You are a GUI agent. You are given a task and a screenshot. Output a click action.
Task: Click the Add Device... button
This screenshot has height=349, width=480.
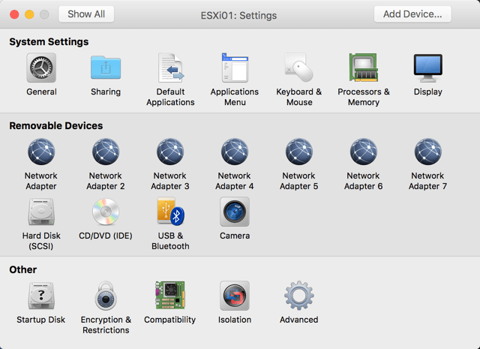(412, 14)
